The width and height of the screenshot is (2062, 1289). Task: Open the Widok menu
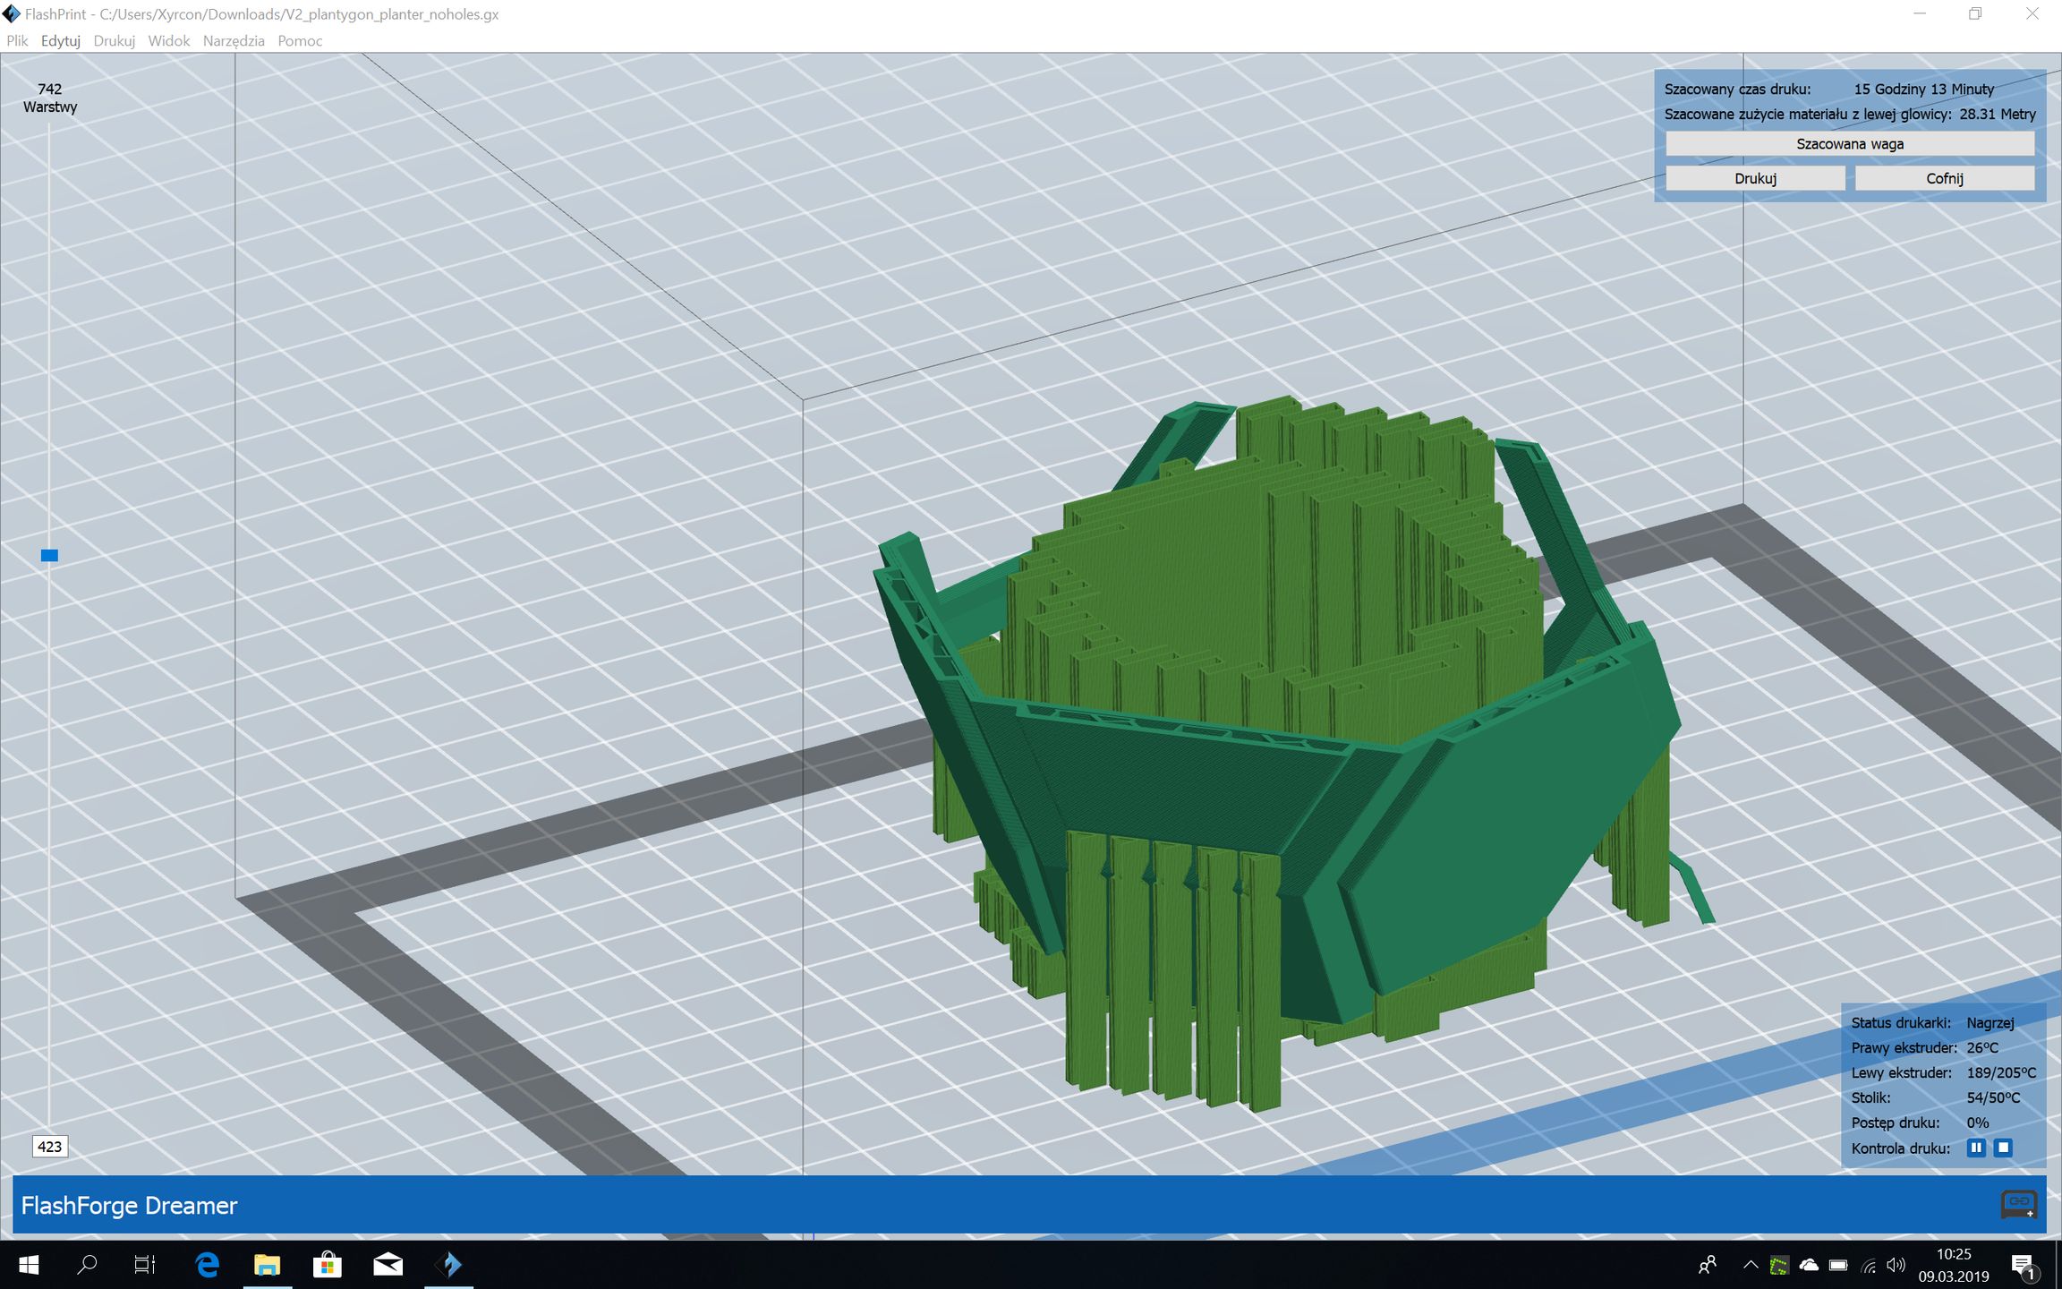[168, 40]
